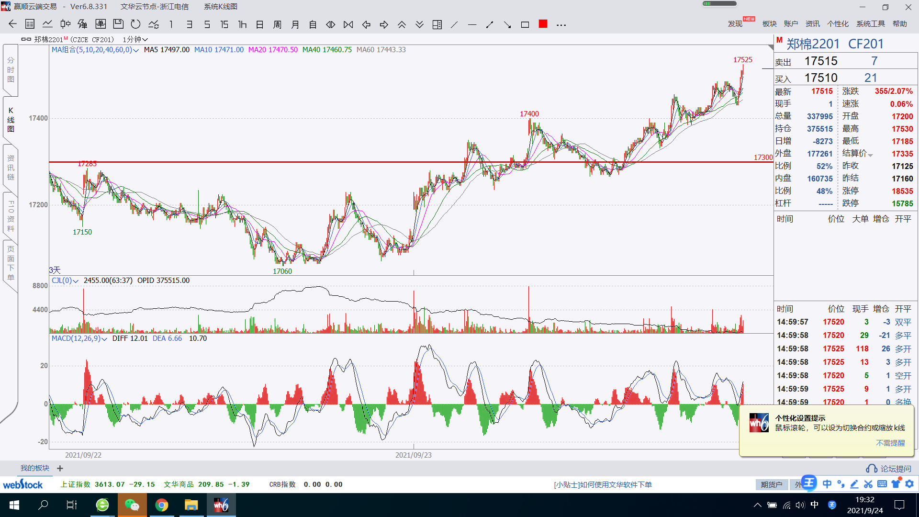Click the 论坛提问 link
Image resolution: width=919 pixels, height=517 pixels.
pos(895,469)
